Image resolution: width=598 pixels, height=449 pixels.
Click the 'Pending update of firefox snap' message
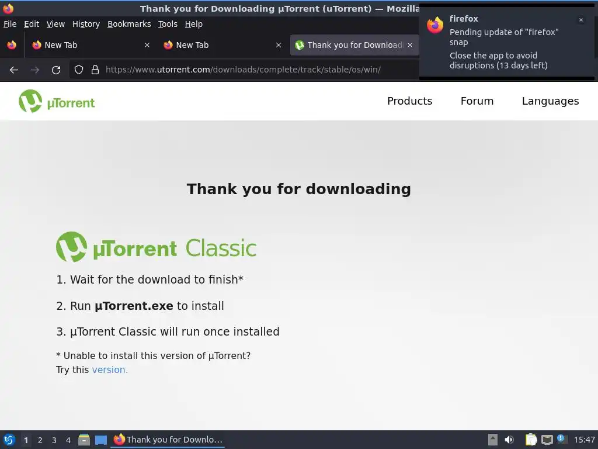(x=504, y=37)
